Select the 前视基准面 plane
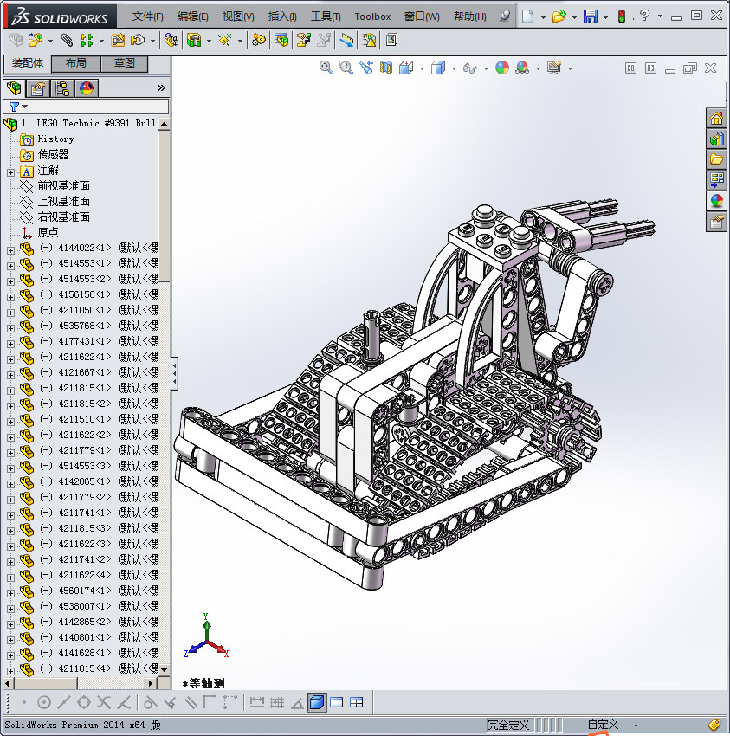730x736 pixels. (64, 186)
